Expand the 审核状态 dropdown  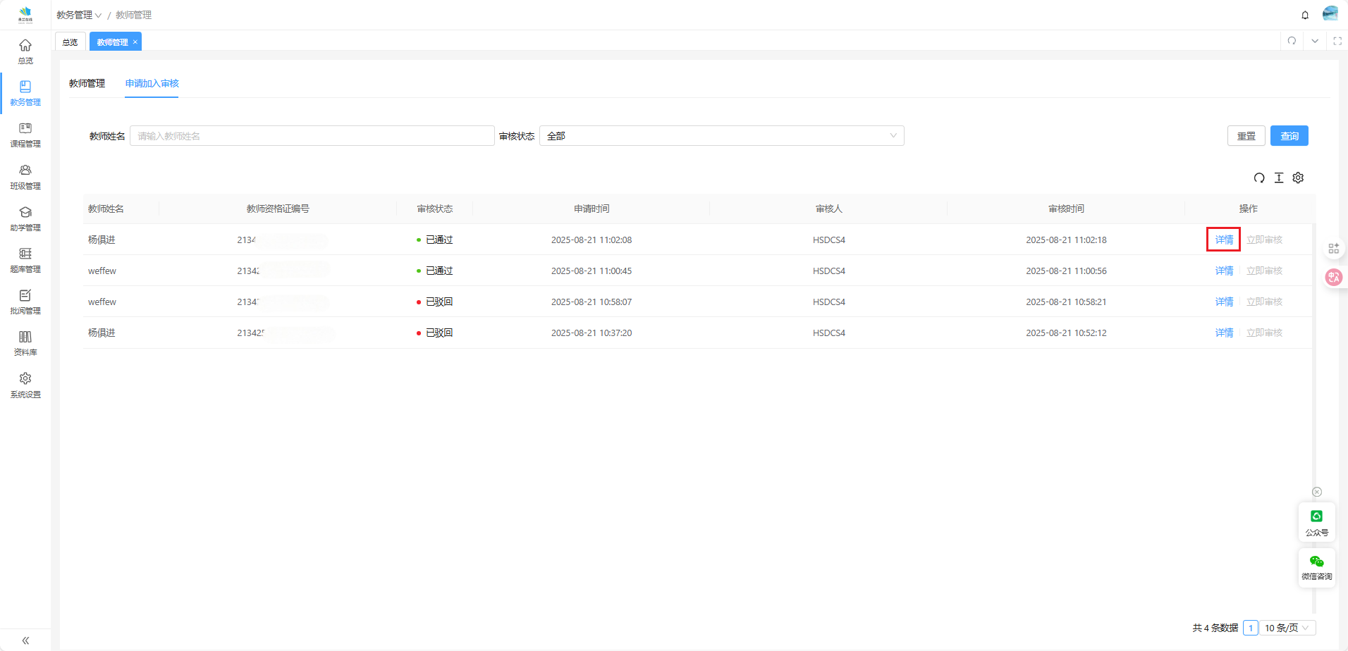(721, 136)
